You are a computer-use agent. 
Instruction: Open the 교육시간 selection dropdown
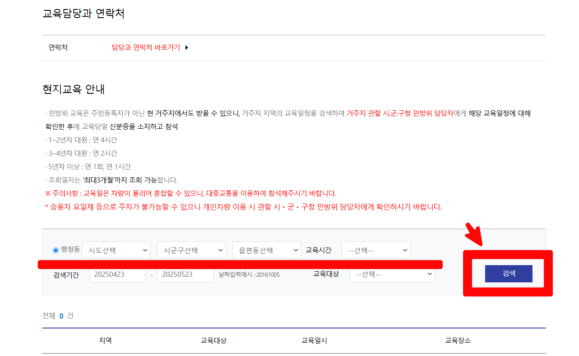376,250
